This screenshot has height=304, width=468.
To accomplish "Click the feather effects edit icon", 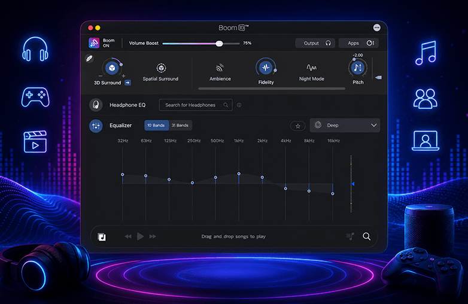I will pos(89,59).
